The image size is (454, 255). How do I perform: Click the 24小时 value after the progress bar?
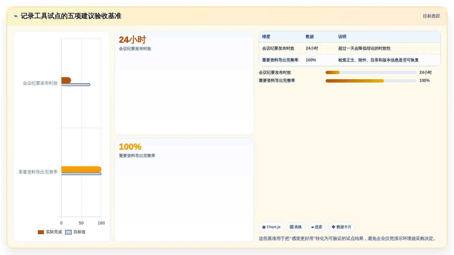pyautogui.click(x=425, y=72)
